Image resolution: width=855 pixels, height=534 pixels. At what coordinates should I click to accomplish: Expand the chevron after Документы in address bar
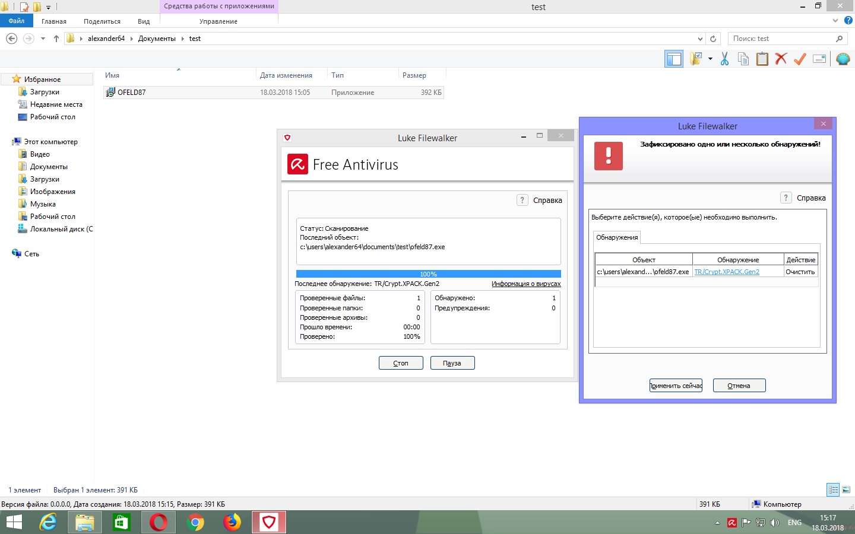click(182, 39)
